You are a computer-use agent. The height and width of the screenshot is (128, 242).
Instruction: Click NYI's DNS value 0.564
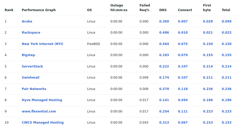pyautogui.click(x=164, y=44)
